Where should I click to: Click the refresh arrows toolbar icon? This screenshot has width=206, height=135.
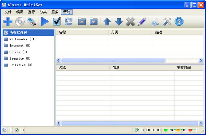coord(69,21)
